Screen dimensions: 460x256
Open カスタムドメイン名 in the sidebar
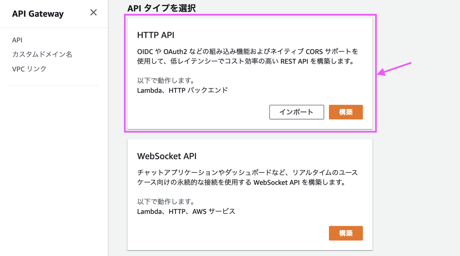pyautogui.click(x=42, y=54)
